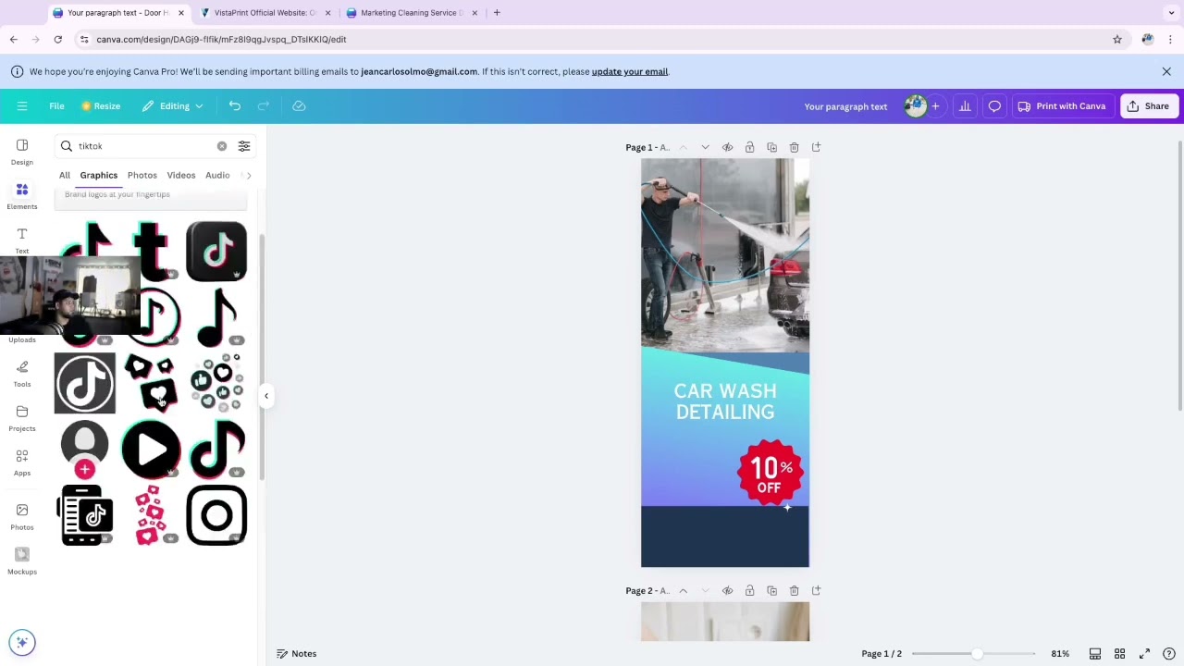
Task: Switch to the Photos results tab
Action: coord(142,175)
